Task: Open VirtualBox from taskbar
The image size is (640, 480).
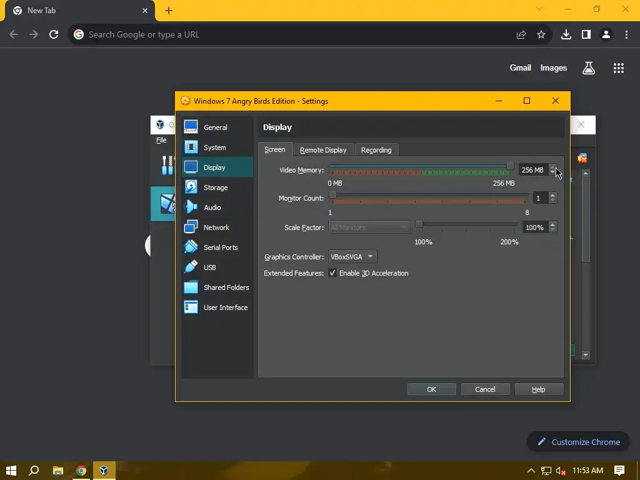Action: [x=104, y=471]
